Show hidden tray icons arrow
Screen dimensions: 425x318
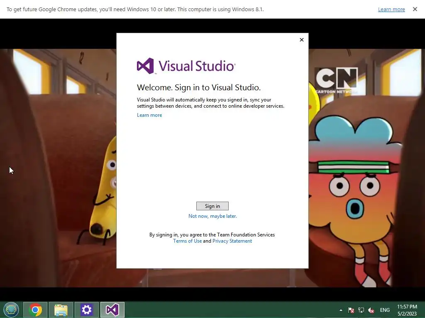click(341, 310)
